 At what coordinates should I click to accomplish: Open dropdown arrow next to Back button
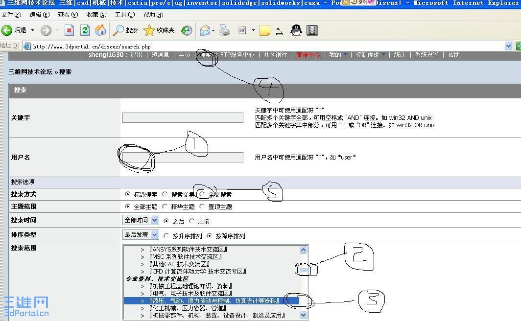32,30
